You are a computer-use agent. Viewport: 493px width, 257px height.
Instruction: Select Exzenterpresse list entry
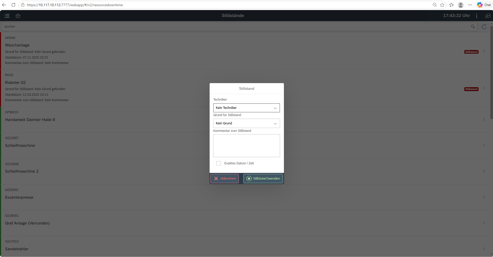[x=245, y=197]
